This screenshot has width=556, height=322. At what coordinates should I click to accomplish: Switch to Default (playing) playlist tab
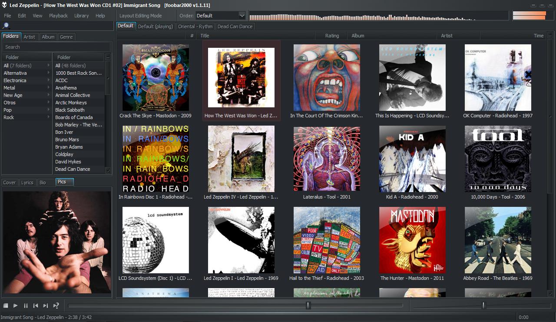[x=156, y=27]
